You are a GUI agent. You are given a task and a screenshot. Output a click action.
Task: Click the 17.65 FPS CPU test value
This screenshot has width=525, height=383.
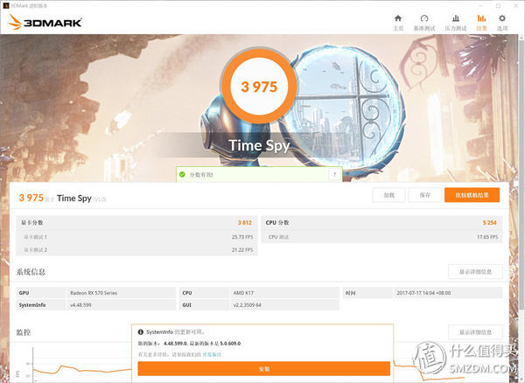(x=487, y=237)
